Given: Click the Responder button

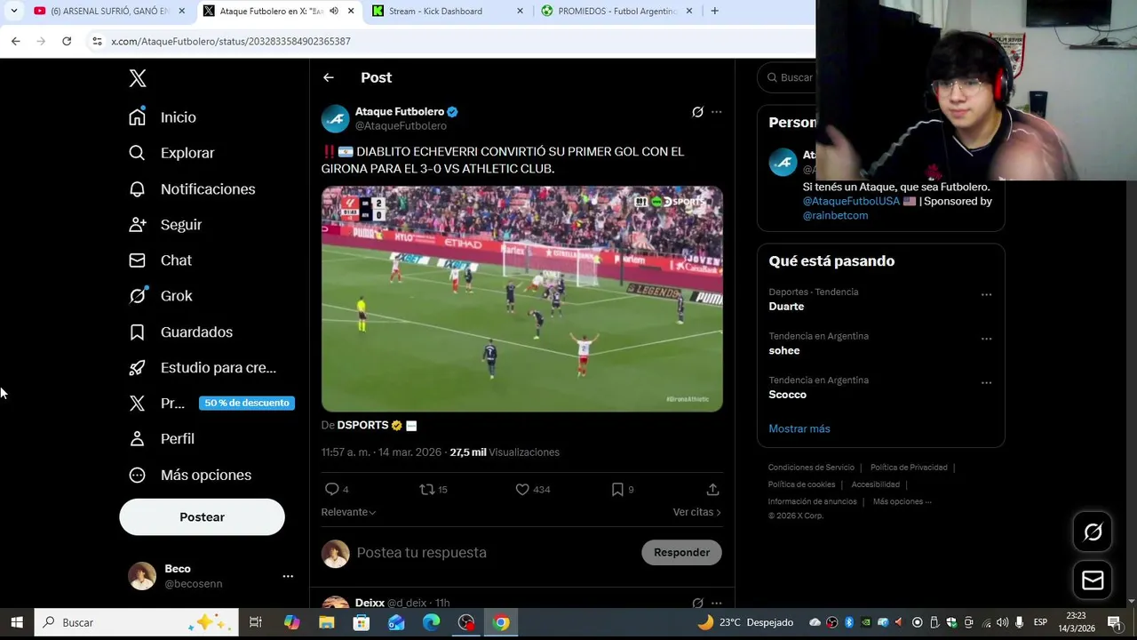Looking at the screenshot, I should (x=681, y=552).
